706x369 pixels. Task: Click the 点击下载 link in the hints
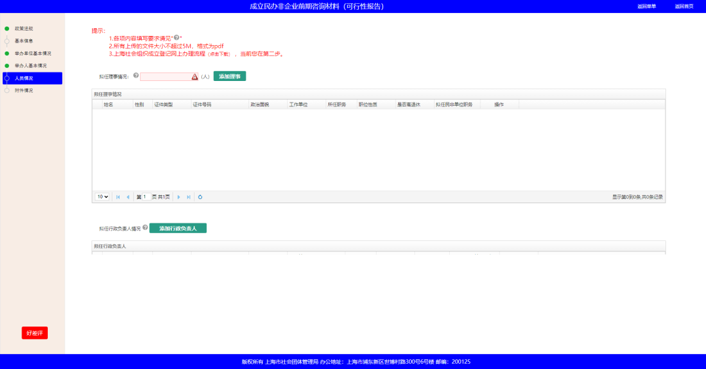(x=219, y=54)
